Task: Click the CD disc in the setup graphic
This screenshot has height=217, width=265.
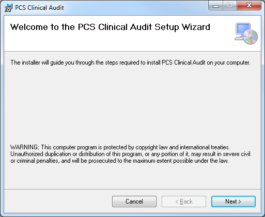Action: coord(251,37)
